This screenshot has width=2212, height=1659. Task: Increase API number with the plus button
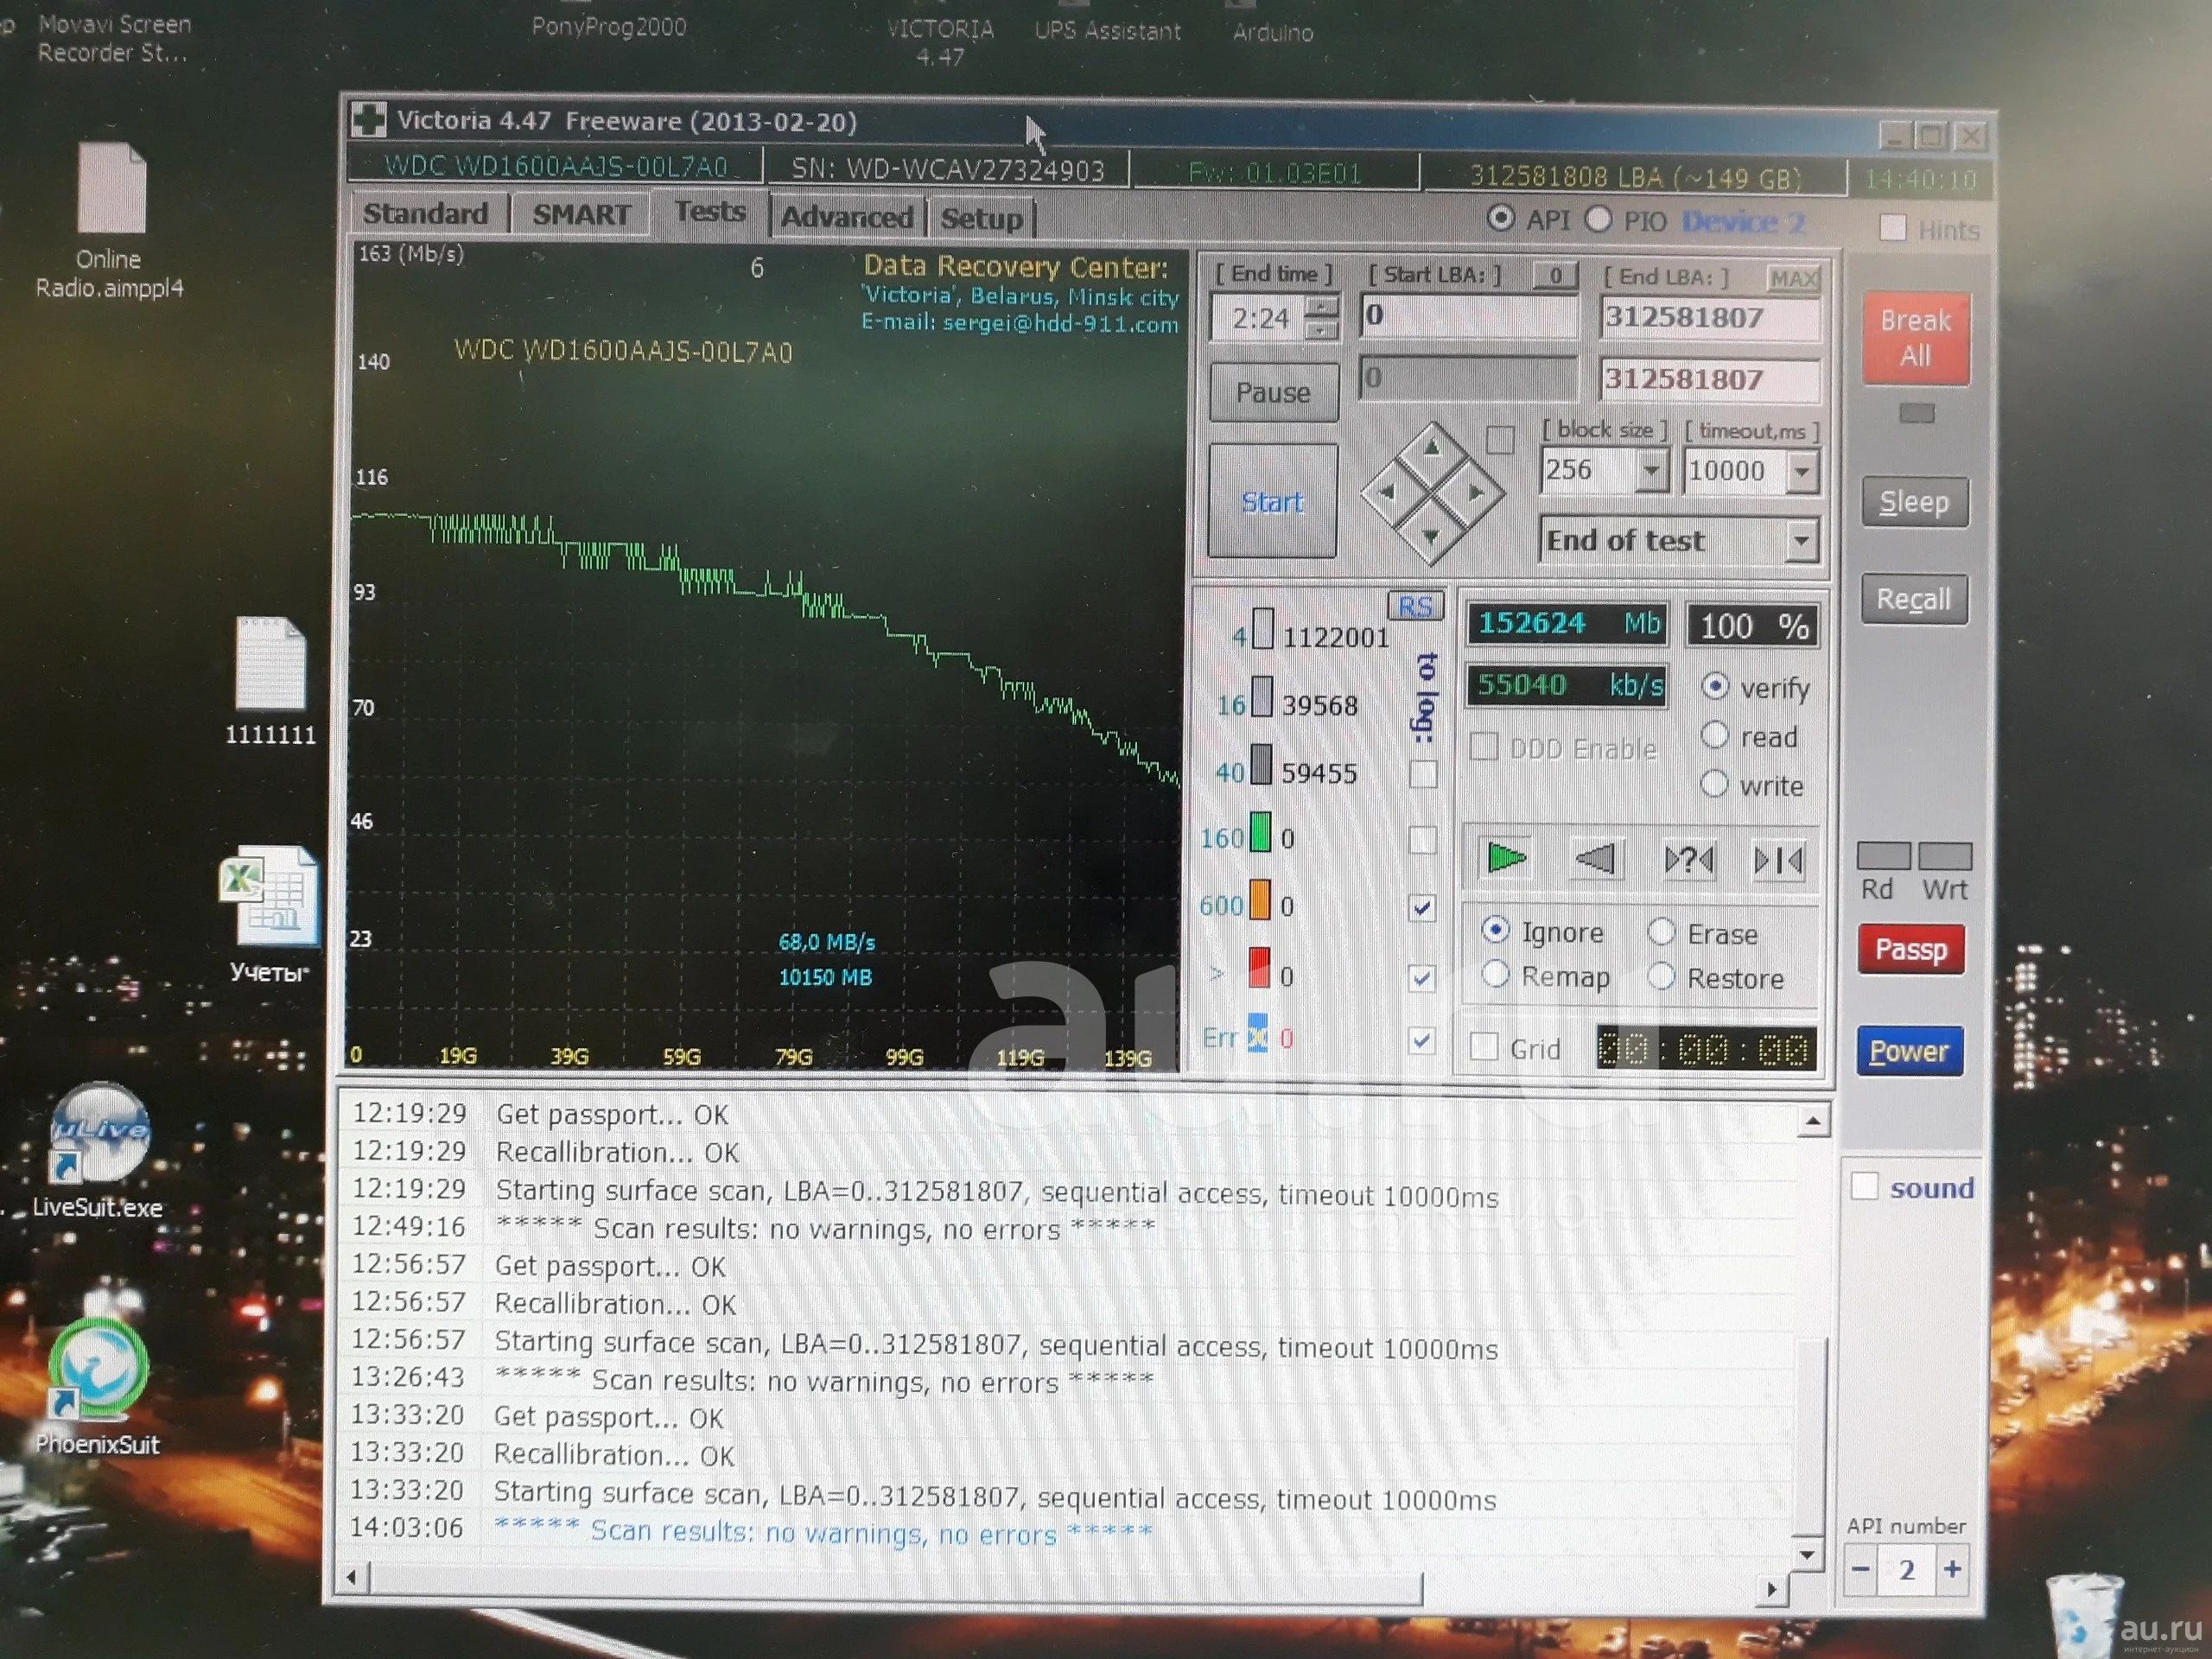[1952, 1568]
